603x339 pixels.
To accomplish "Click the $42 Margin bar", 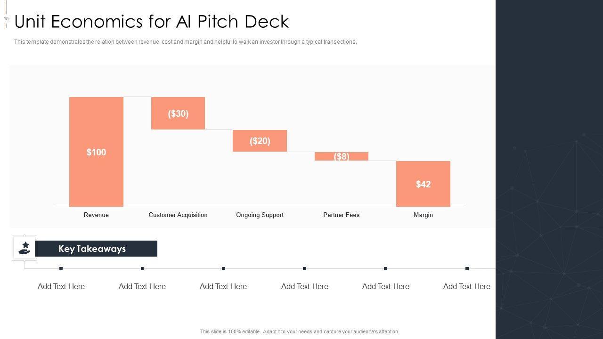I will (423, 184).
